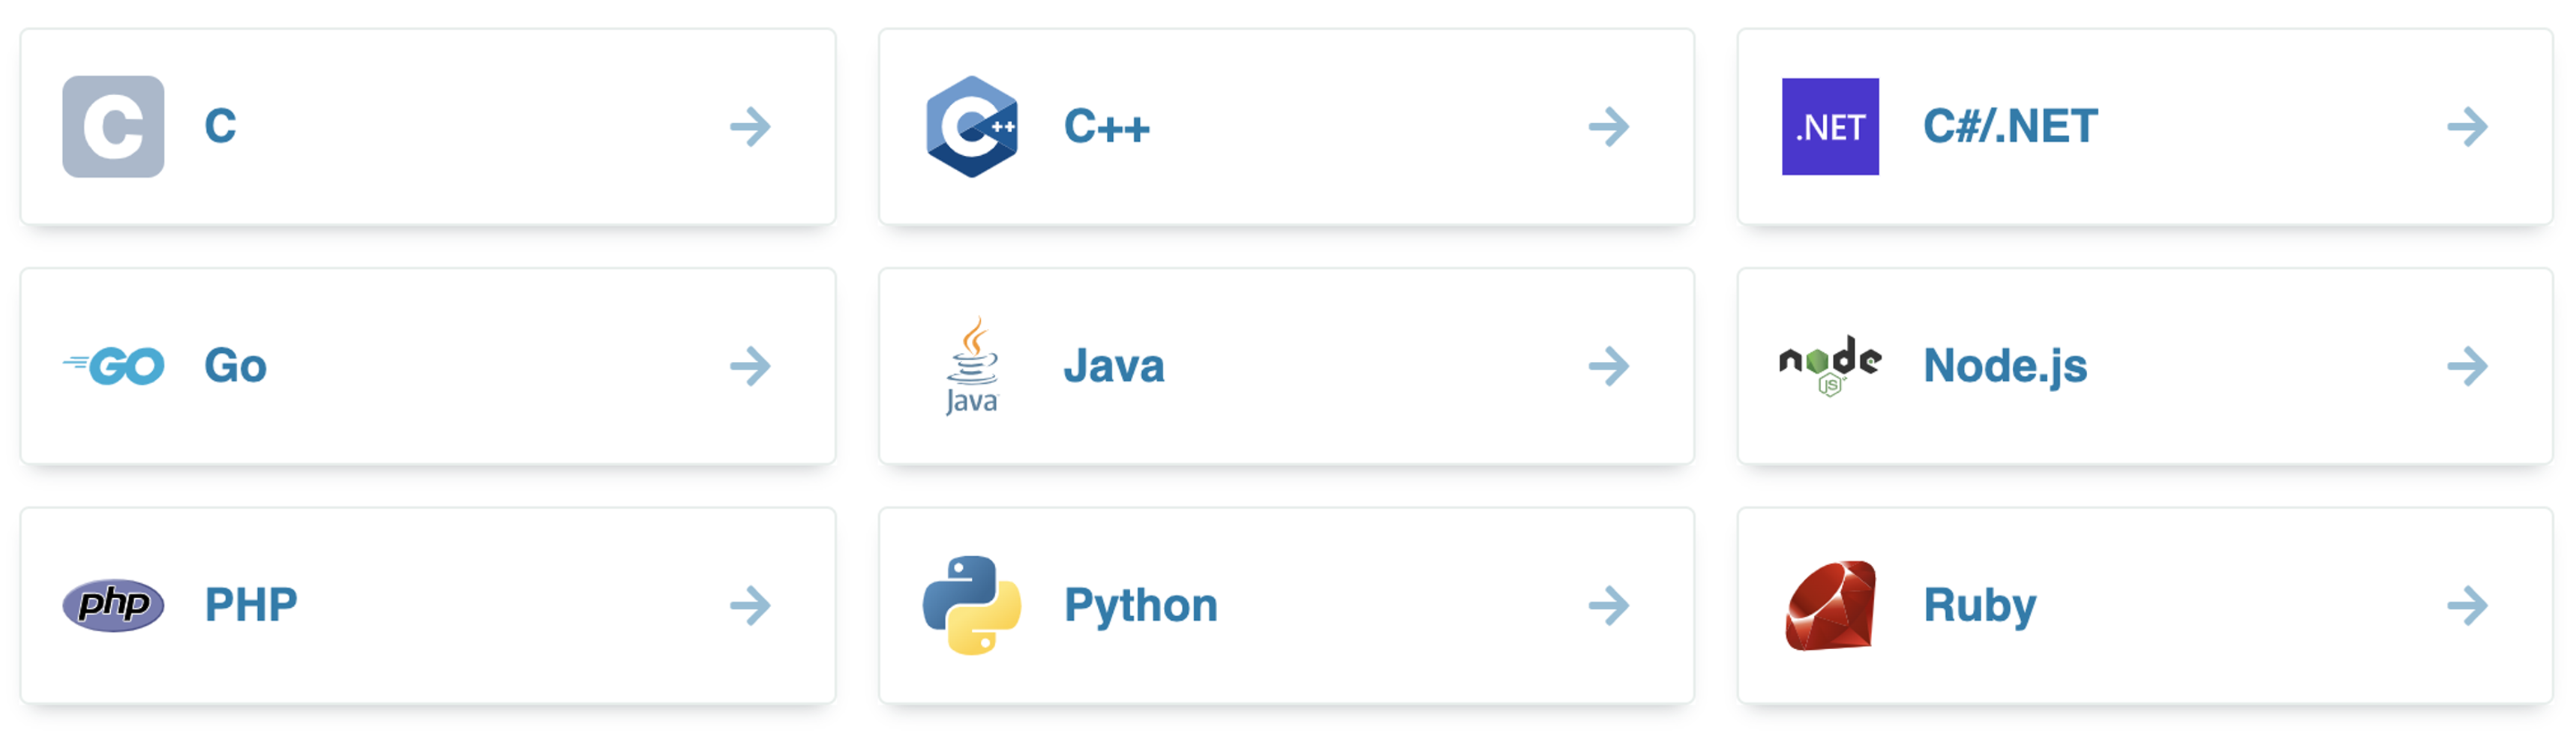This screenshot has height=739, width=2576.
Task: Click the Java coffee cup logo
Action: pos(972,365)
